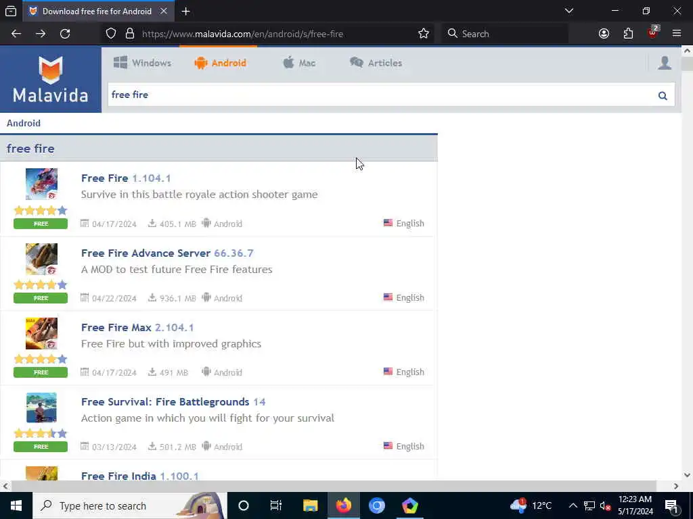The width and height of the screenshot is (693, 519).
Task: Click 'Free Fire but with improved graphics' text
Action: click(171, 344)
